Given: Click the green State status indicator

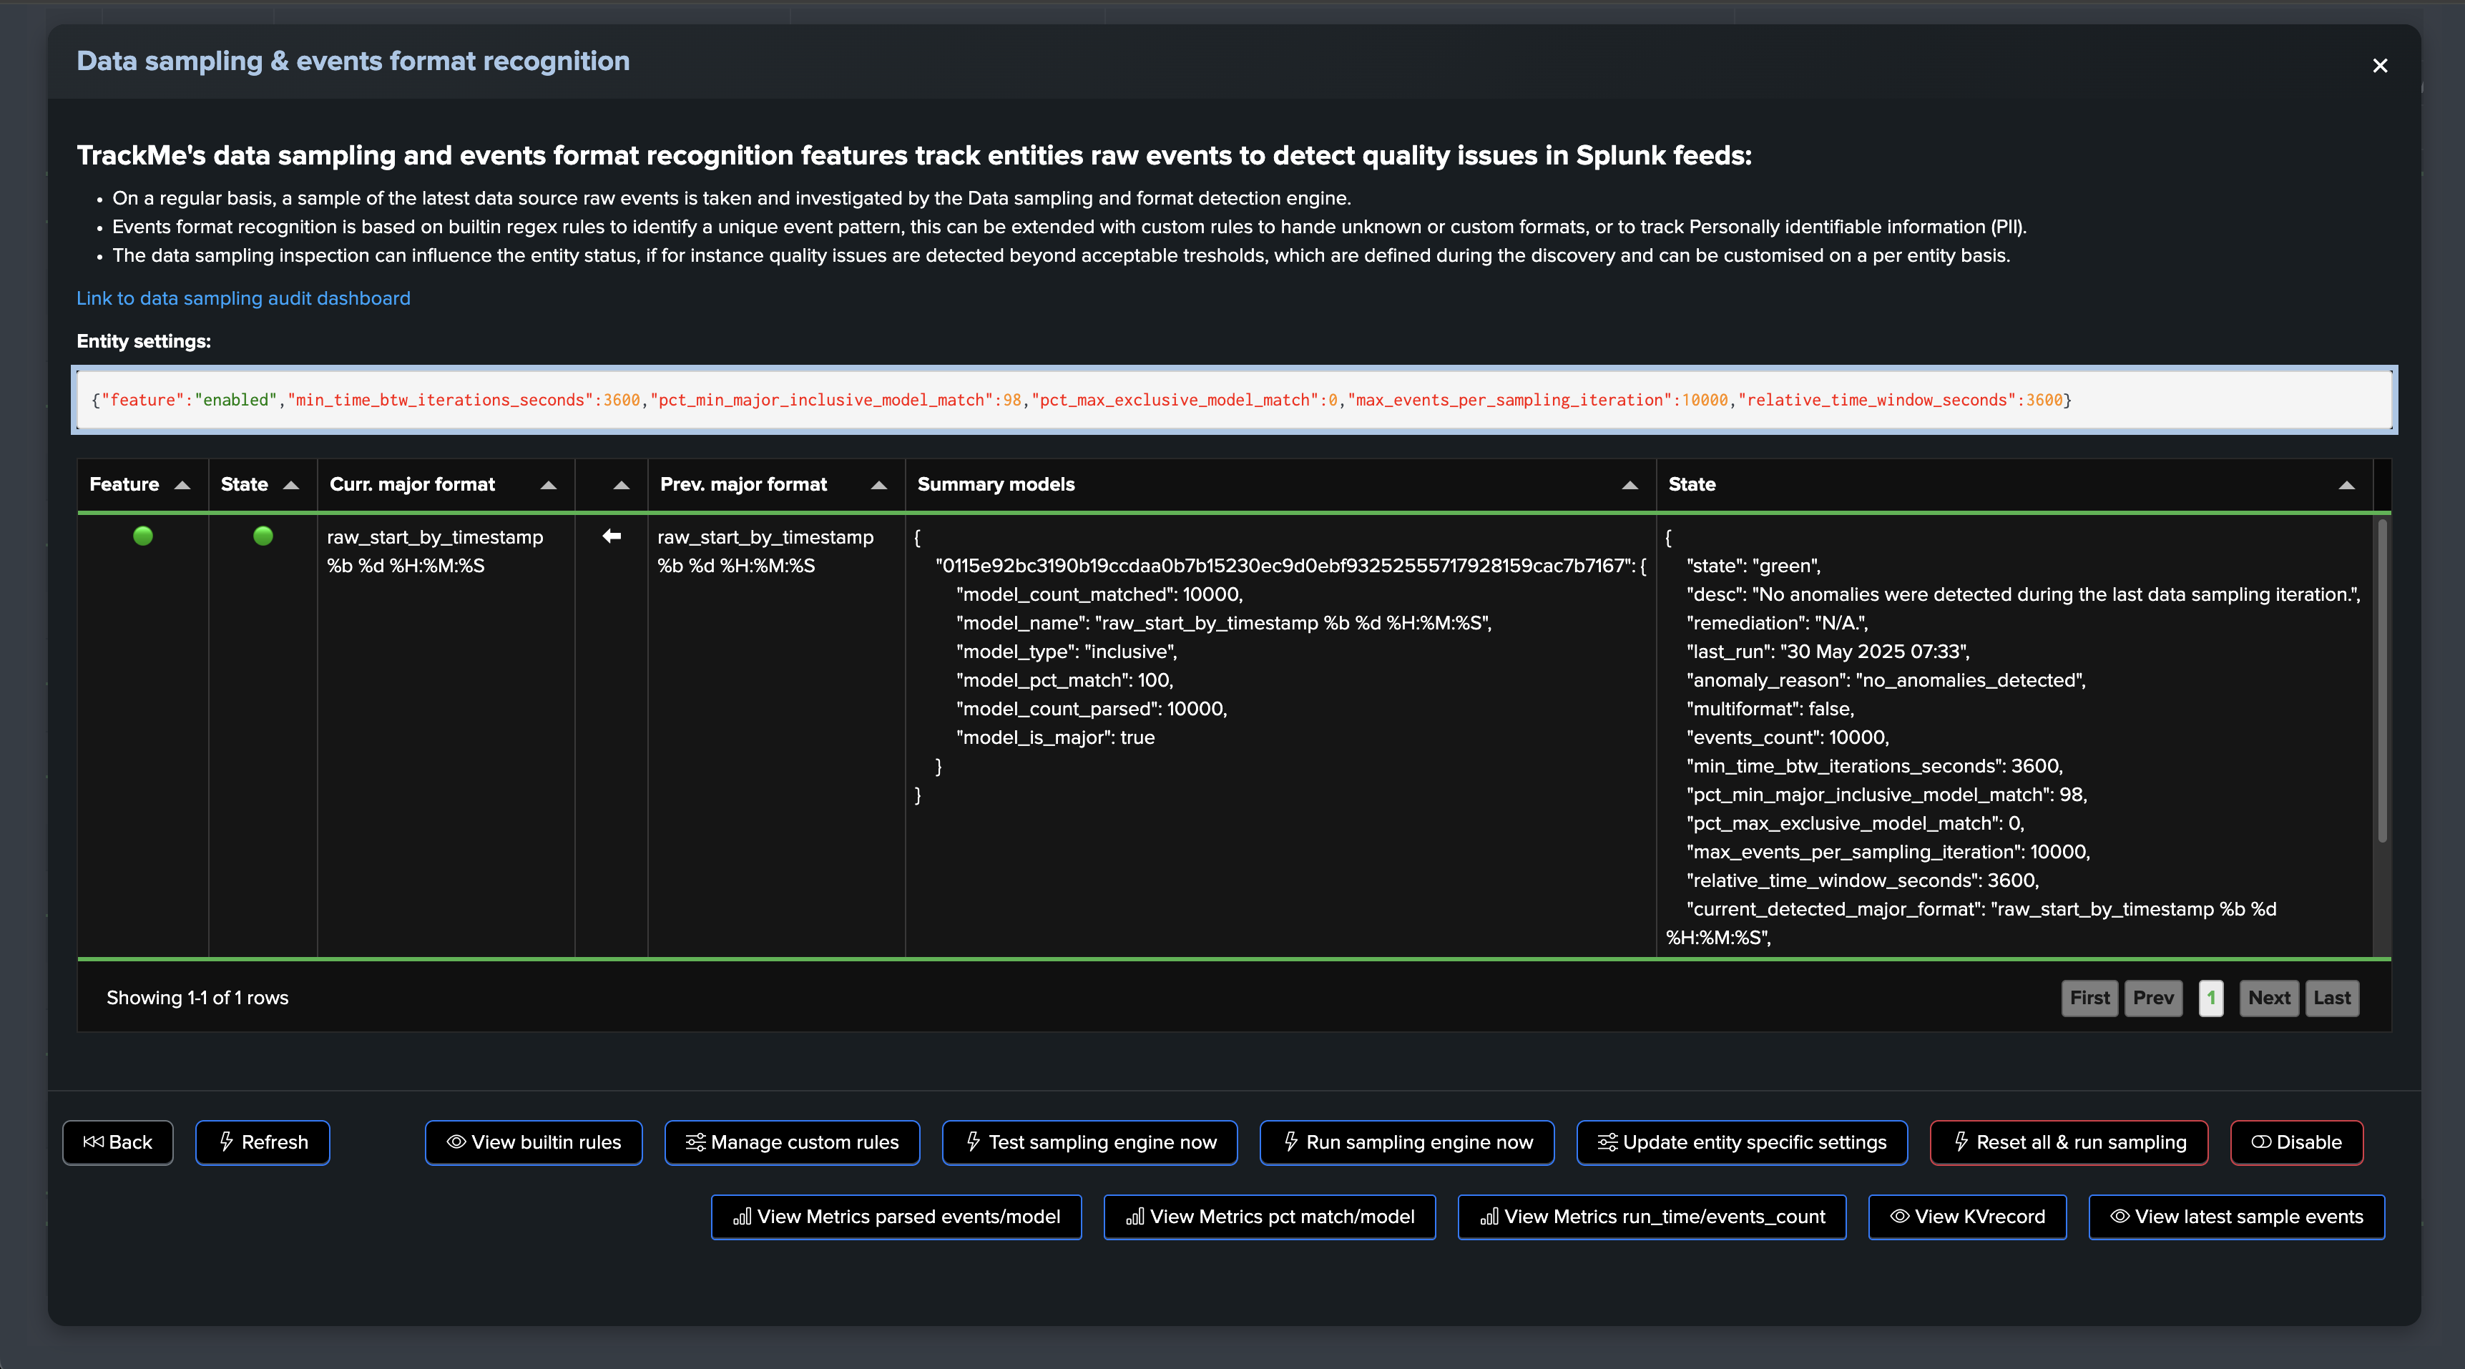Looking at the screenshot, I should click(x=263, y=536).
